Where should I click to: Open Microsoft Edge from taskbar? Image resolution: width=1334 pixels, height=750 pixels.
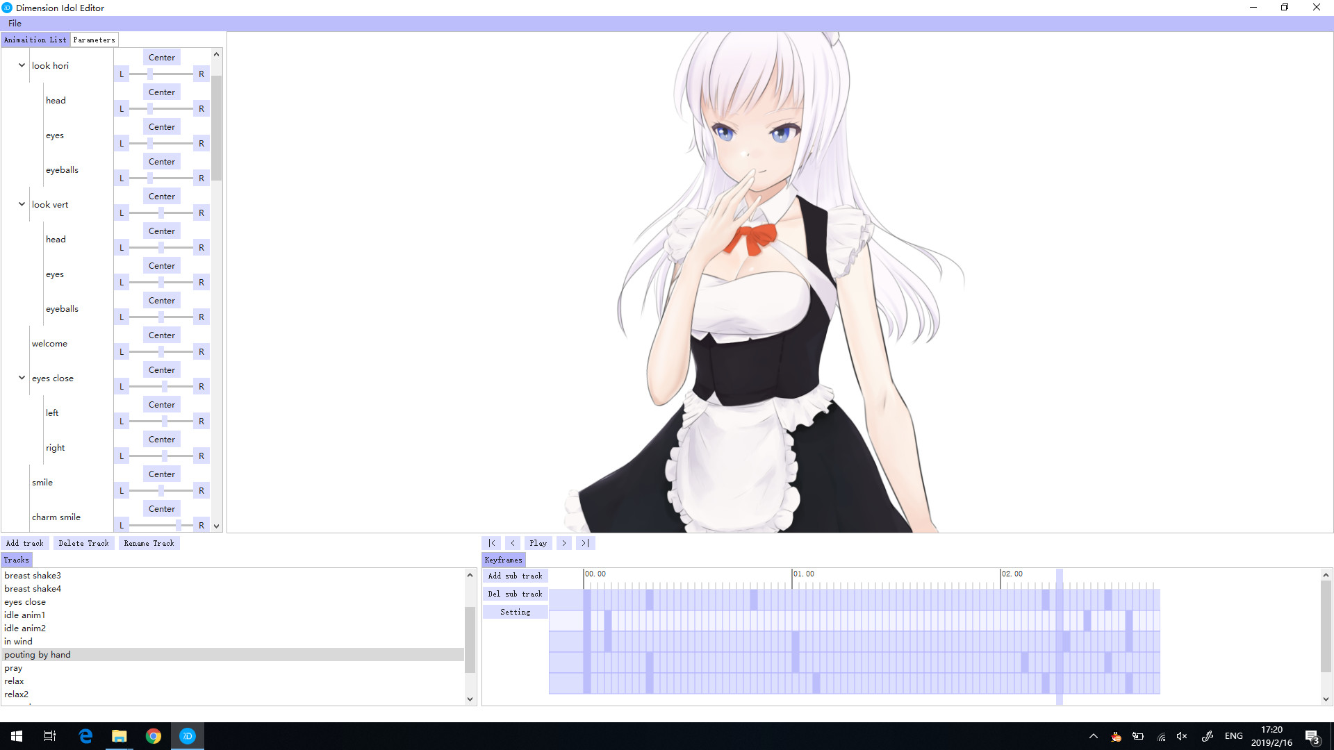click(85, 736)
